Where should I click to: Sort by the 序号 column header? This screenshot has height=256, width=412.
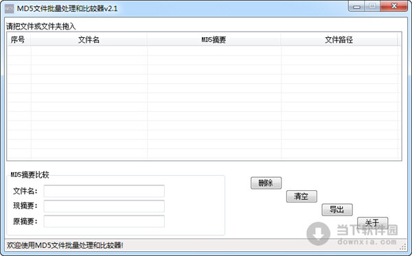[19, 40]
